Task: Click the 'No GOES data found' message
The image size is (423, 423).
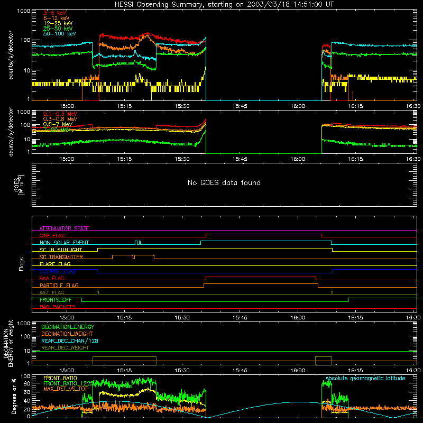Action: [x=224, y=182]
